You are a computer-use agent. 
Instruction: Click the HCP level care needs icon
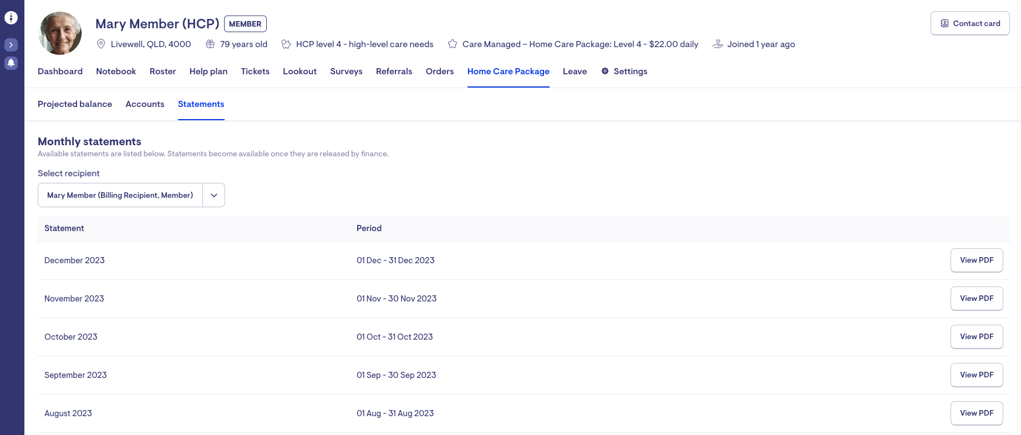pos(286,44)
